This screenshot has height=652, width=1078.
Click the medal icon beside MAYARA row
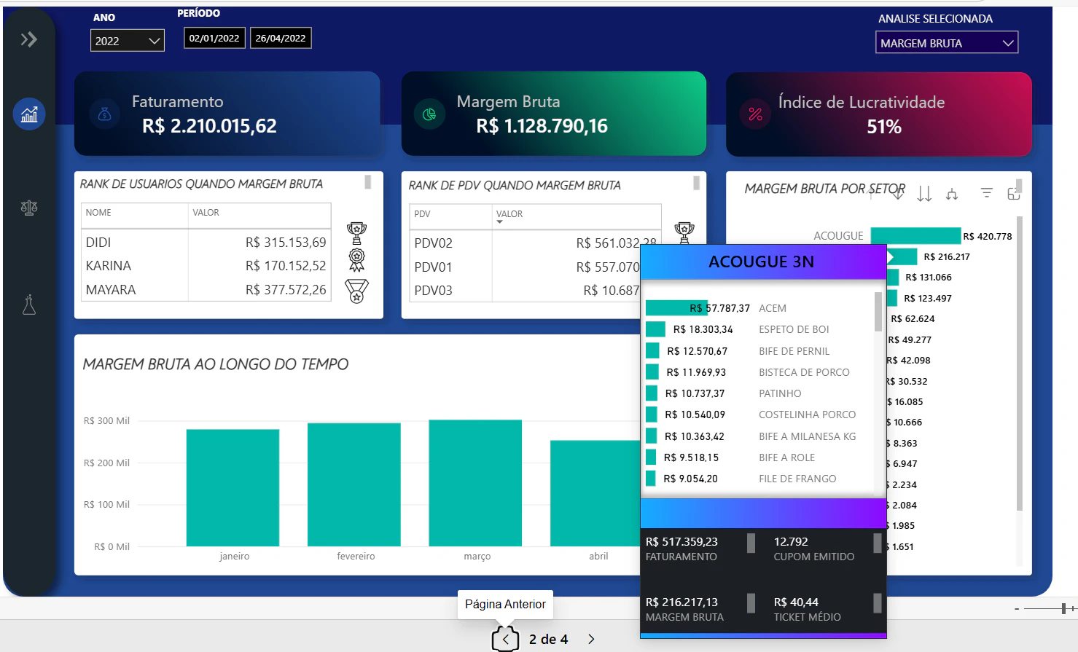[356, 291]
